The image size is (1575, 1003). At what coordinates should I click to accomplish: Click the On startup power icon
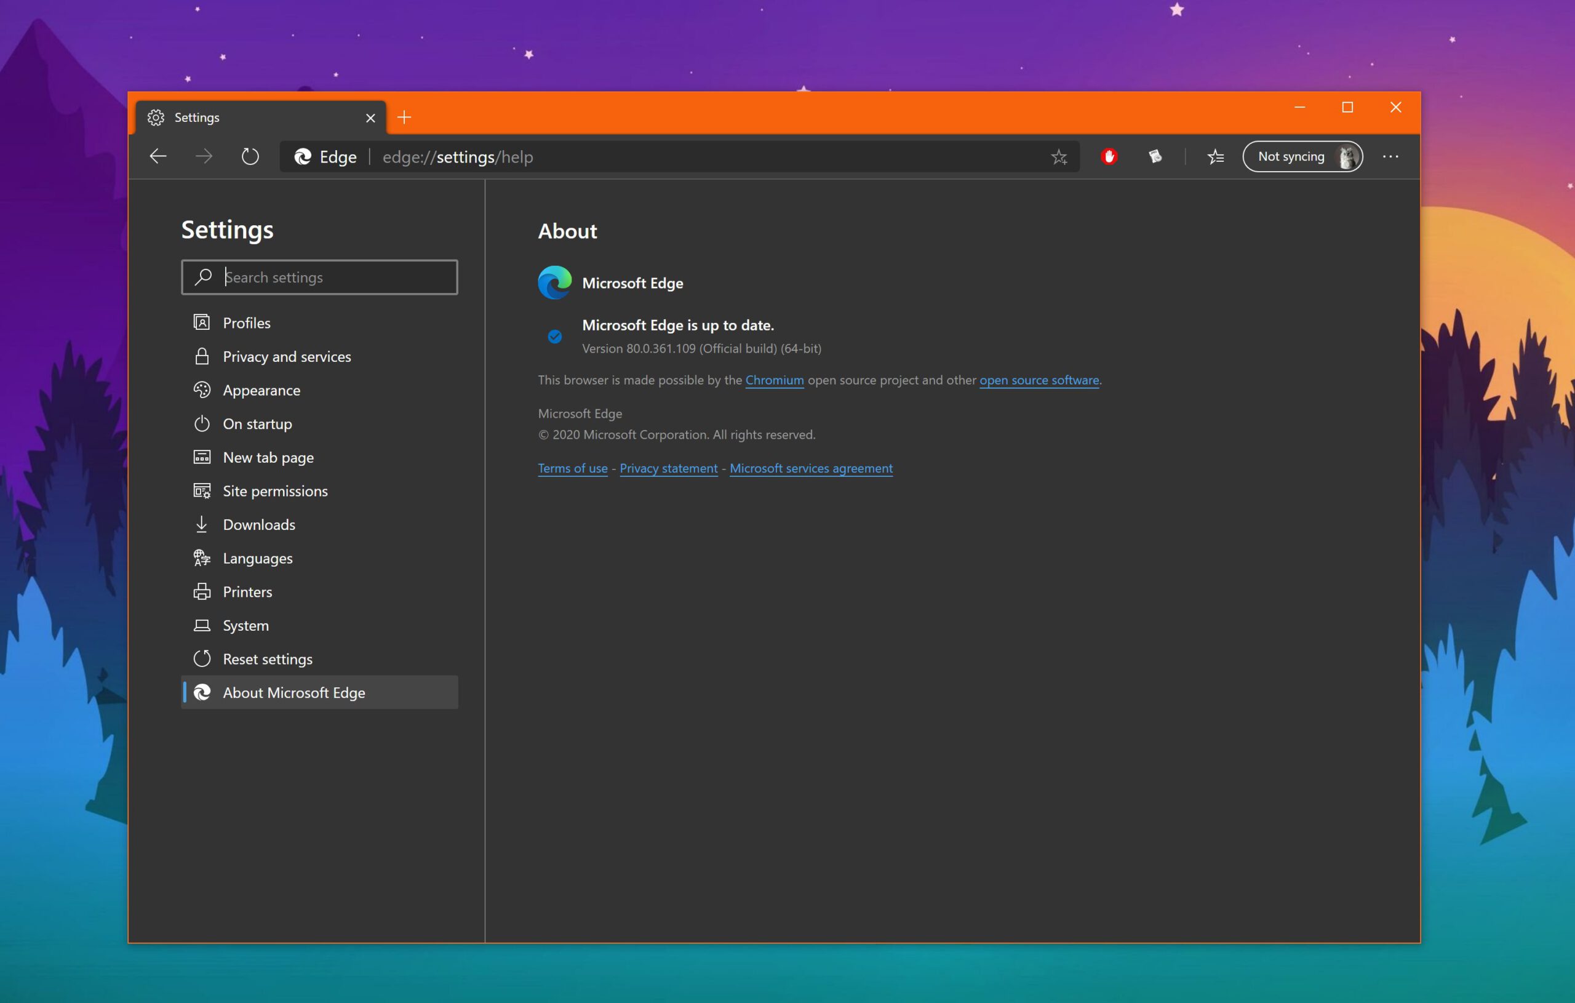[201, 424]
